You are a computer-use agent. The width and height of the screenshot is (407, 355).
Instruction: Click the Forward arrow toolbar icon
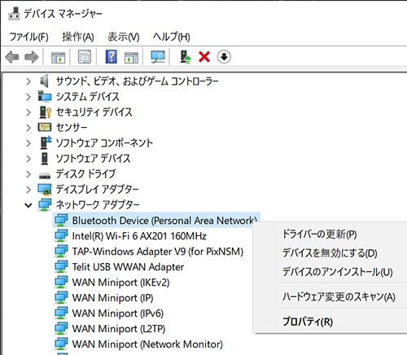(32, 57)
